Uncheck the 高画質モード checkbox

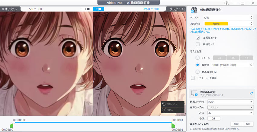[198, 38]
